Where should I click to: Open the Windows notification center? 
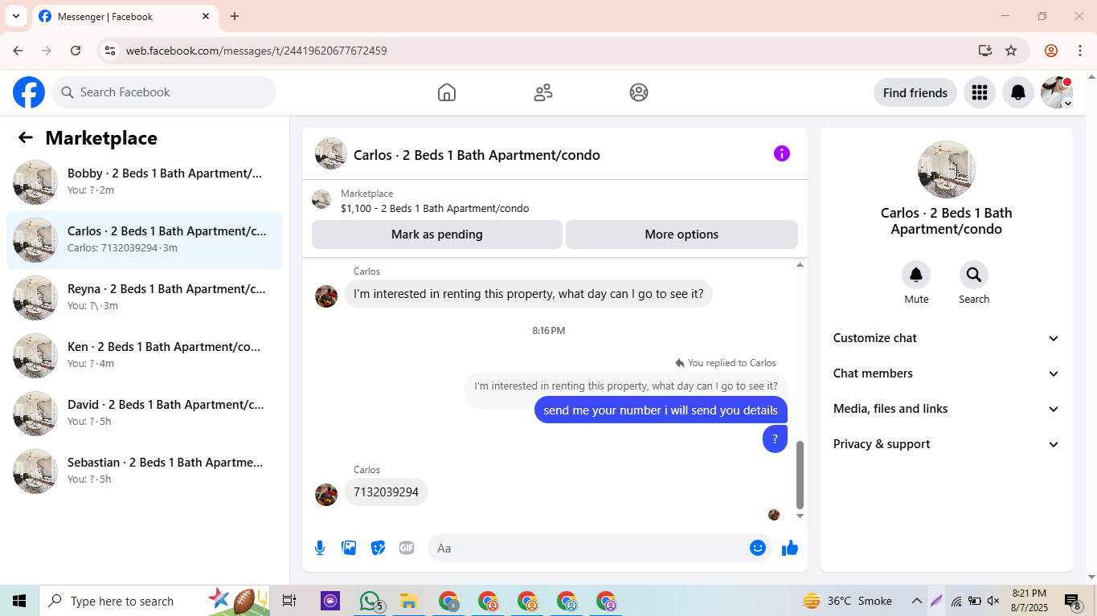click(x=1073, y=601)
